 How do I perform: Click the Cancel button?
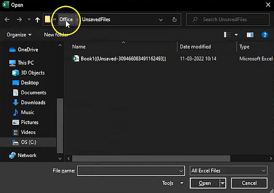tap(249, 183)
